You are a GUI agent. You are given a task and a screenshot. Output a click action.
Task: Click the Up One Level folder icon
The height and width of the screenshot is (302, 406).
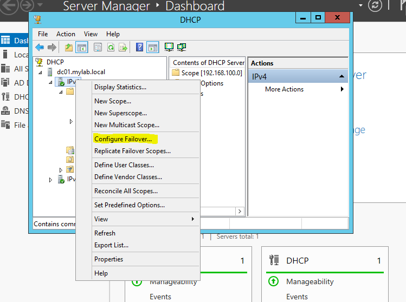pyautogui.click(x=69, y=47)
